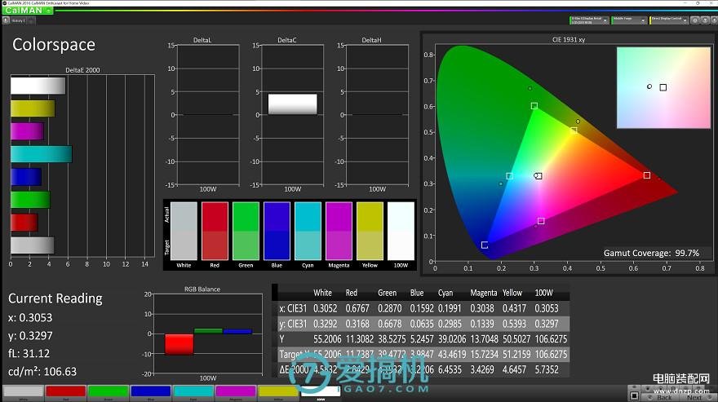Screen dimensions: 718x402
Task: Select the Cyan pattern swatch at bottom
Action: coord(193,392)
